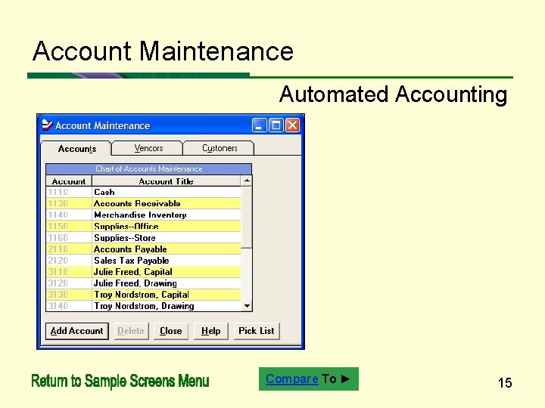Viewport: 545px width, 408px height.
Task: Open Help from the dialog buttons
Action: click(x=210, y=331)
